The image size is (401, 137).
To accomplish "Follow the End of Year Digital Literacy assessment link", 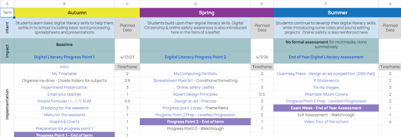I will point(326,57).
